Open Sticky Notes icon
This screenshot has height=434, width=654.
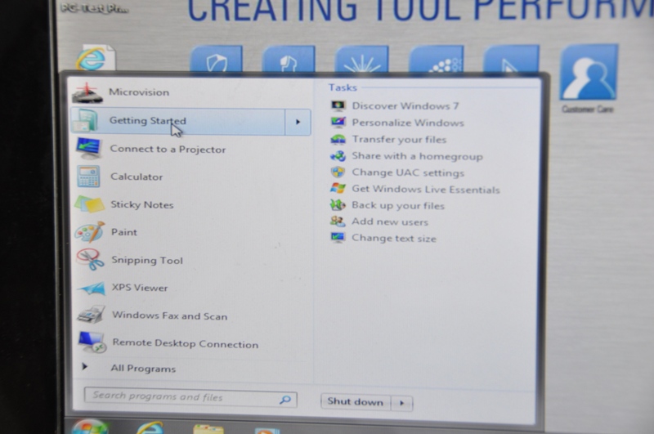pyautogui.click(x=89, y=204)
